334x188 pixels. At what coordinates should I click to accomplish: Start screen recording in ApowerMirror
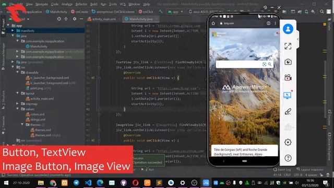288,77
